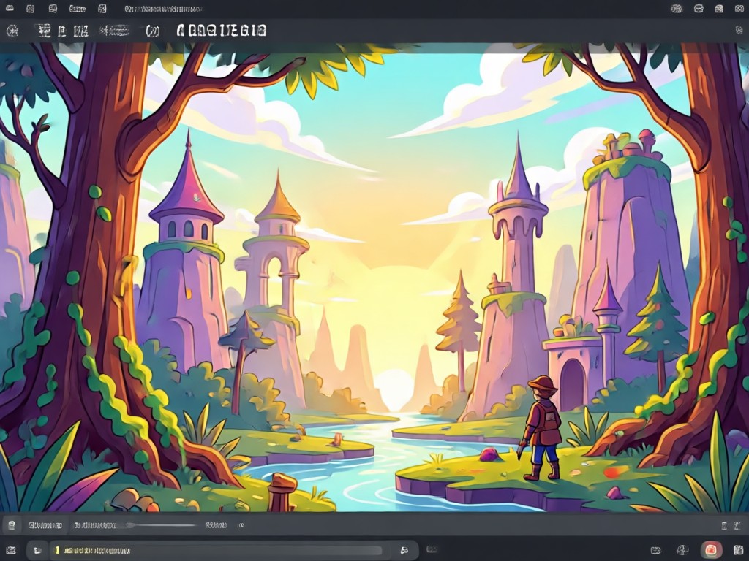749x561 pixels.
Task: Click the red circular button in the bottom bar
Action: tap(711, 550)
